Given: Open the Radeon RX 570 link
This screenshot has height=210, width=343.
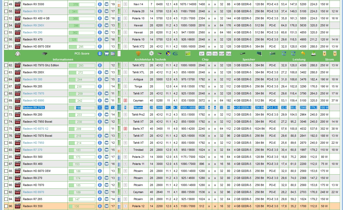Looking at the screenshot, I should point(33,11).
